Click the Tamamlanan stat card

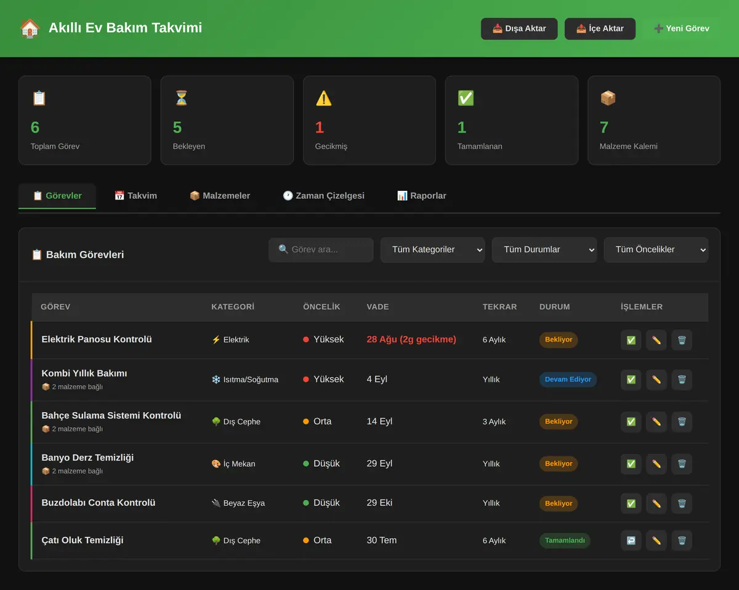[512, 121]
